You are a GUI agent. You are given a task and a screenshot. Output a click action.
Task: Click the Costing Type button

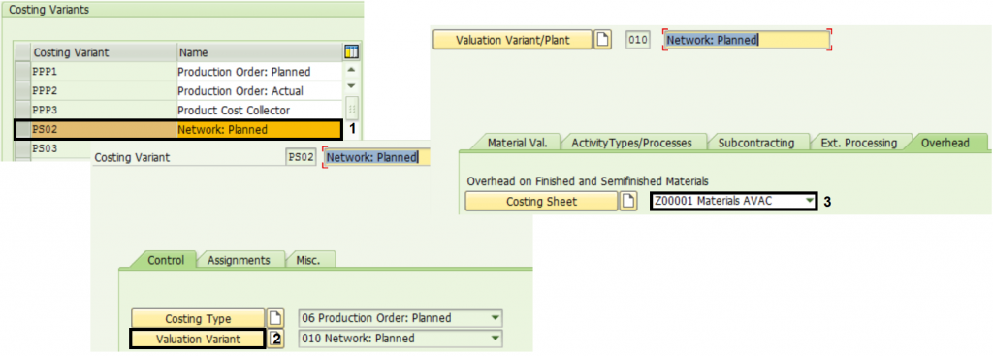[198, 318]
